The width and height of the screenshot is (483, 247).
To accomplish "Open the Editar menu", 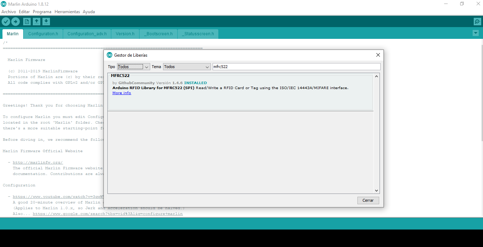I will pyautogui.click(x=24, y=12).
